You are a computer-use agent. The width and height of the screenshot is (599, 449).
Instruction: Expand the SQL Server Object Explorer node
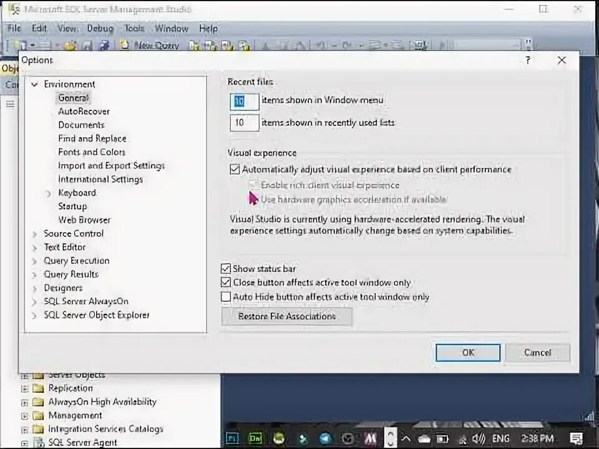point(34,316)
